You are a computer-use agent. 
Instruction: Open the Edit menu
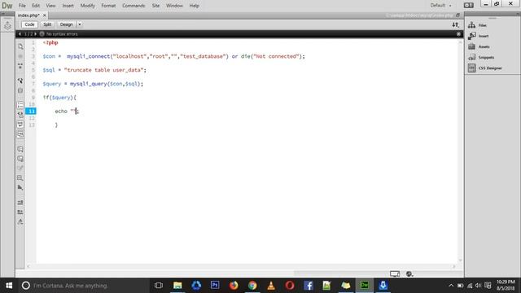pyautogui.click(x=36, y=6)
